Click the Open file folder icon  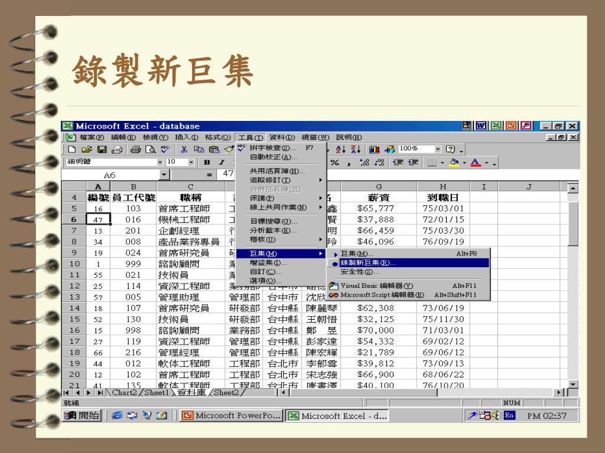(x=87, y=149)
